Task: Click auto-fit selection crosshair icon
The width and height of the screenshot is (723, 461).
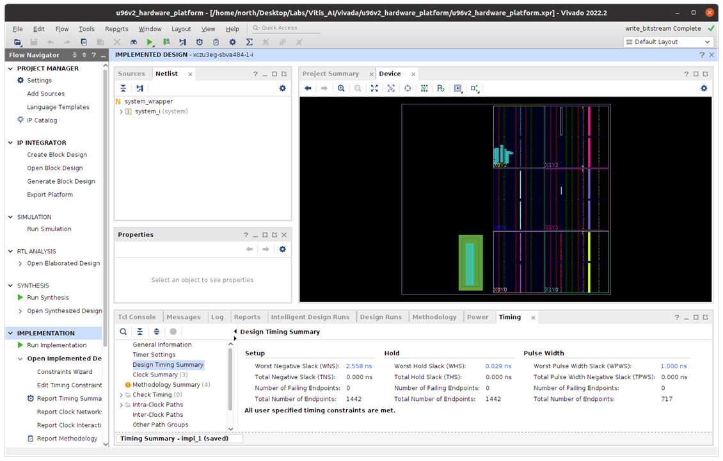Action: click(408, 88)
